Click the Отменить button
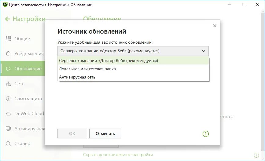 105,134
